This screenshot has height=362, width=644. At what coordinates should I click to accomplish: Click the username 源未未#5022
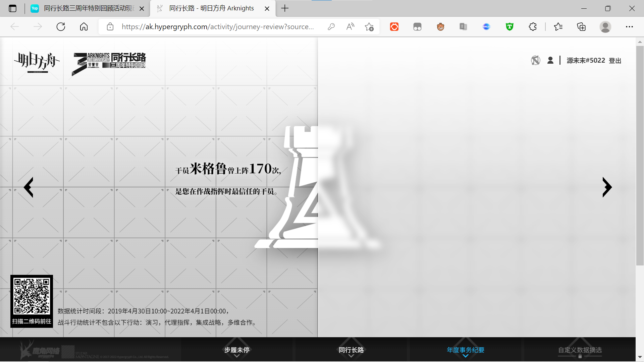(586, 60)
